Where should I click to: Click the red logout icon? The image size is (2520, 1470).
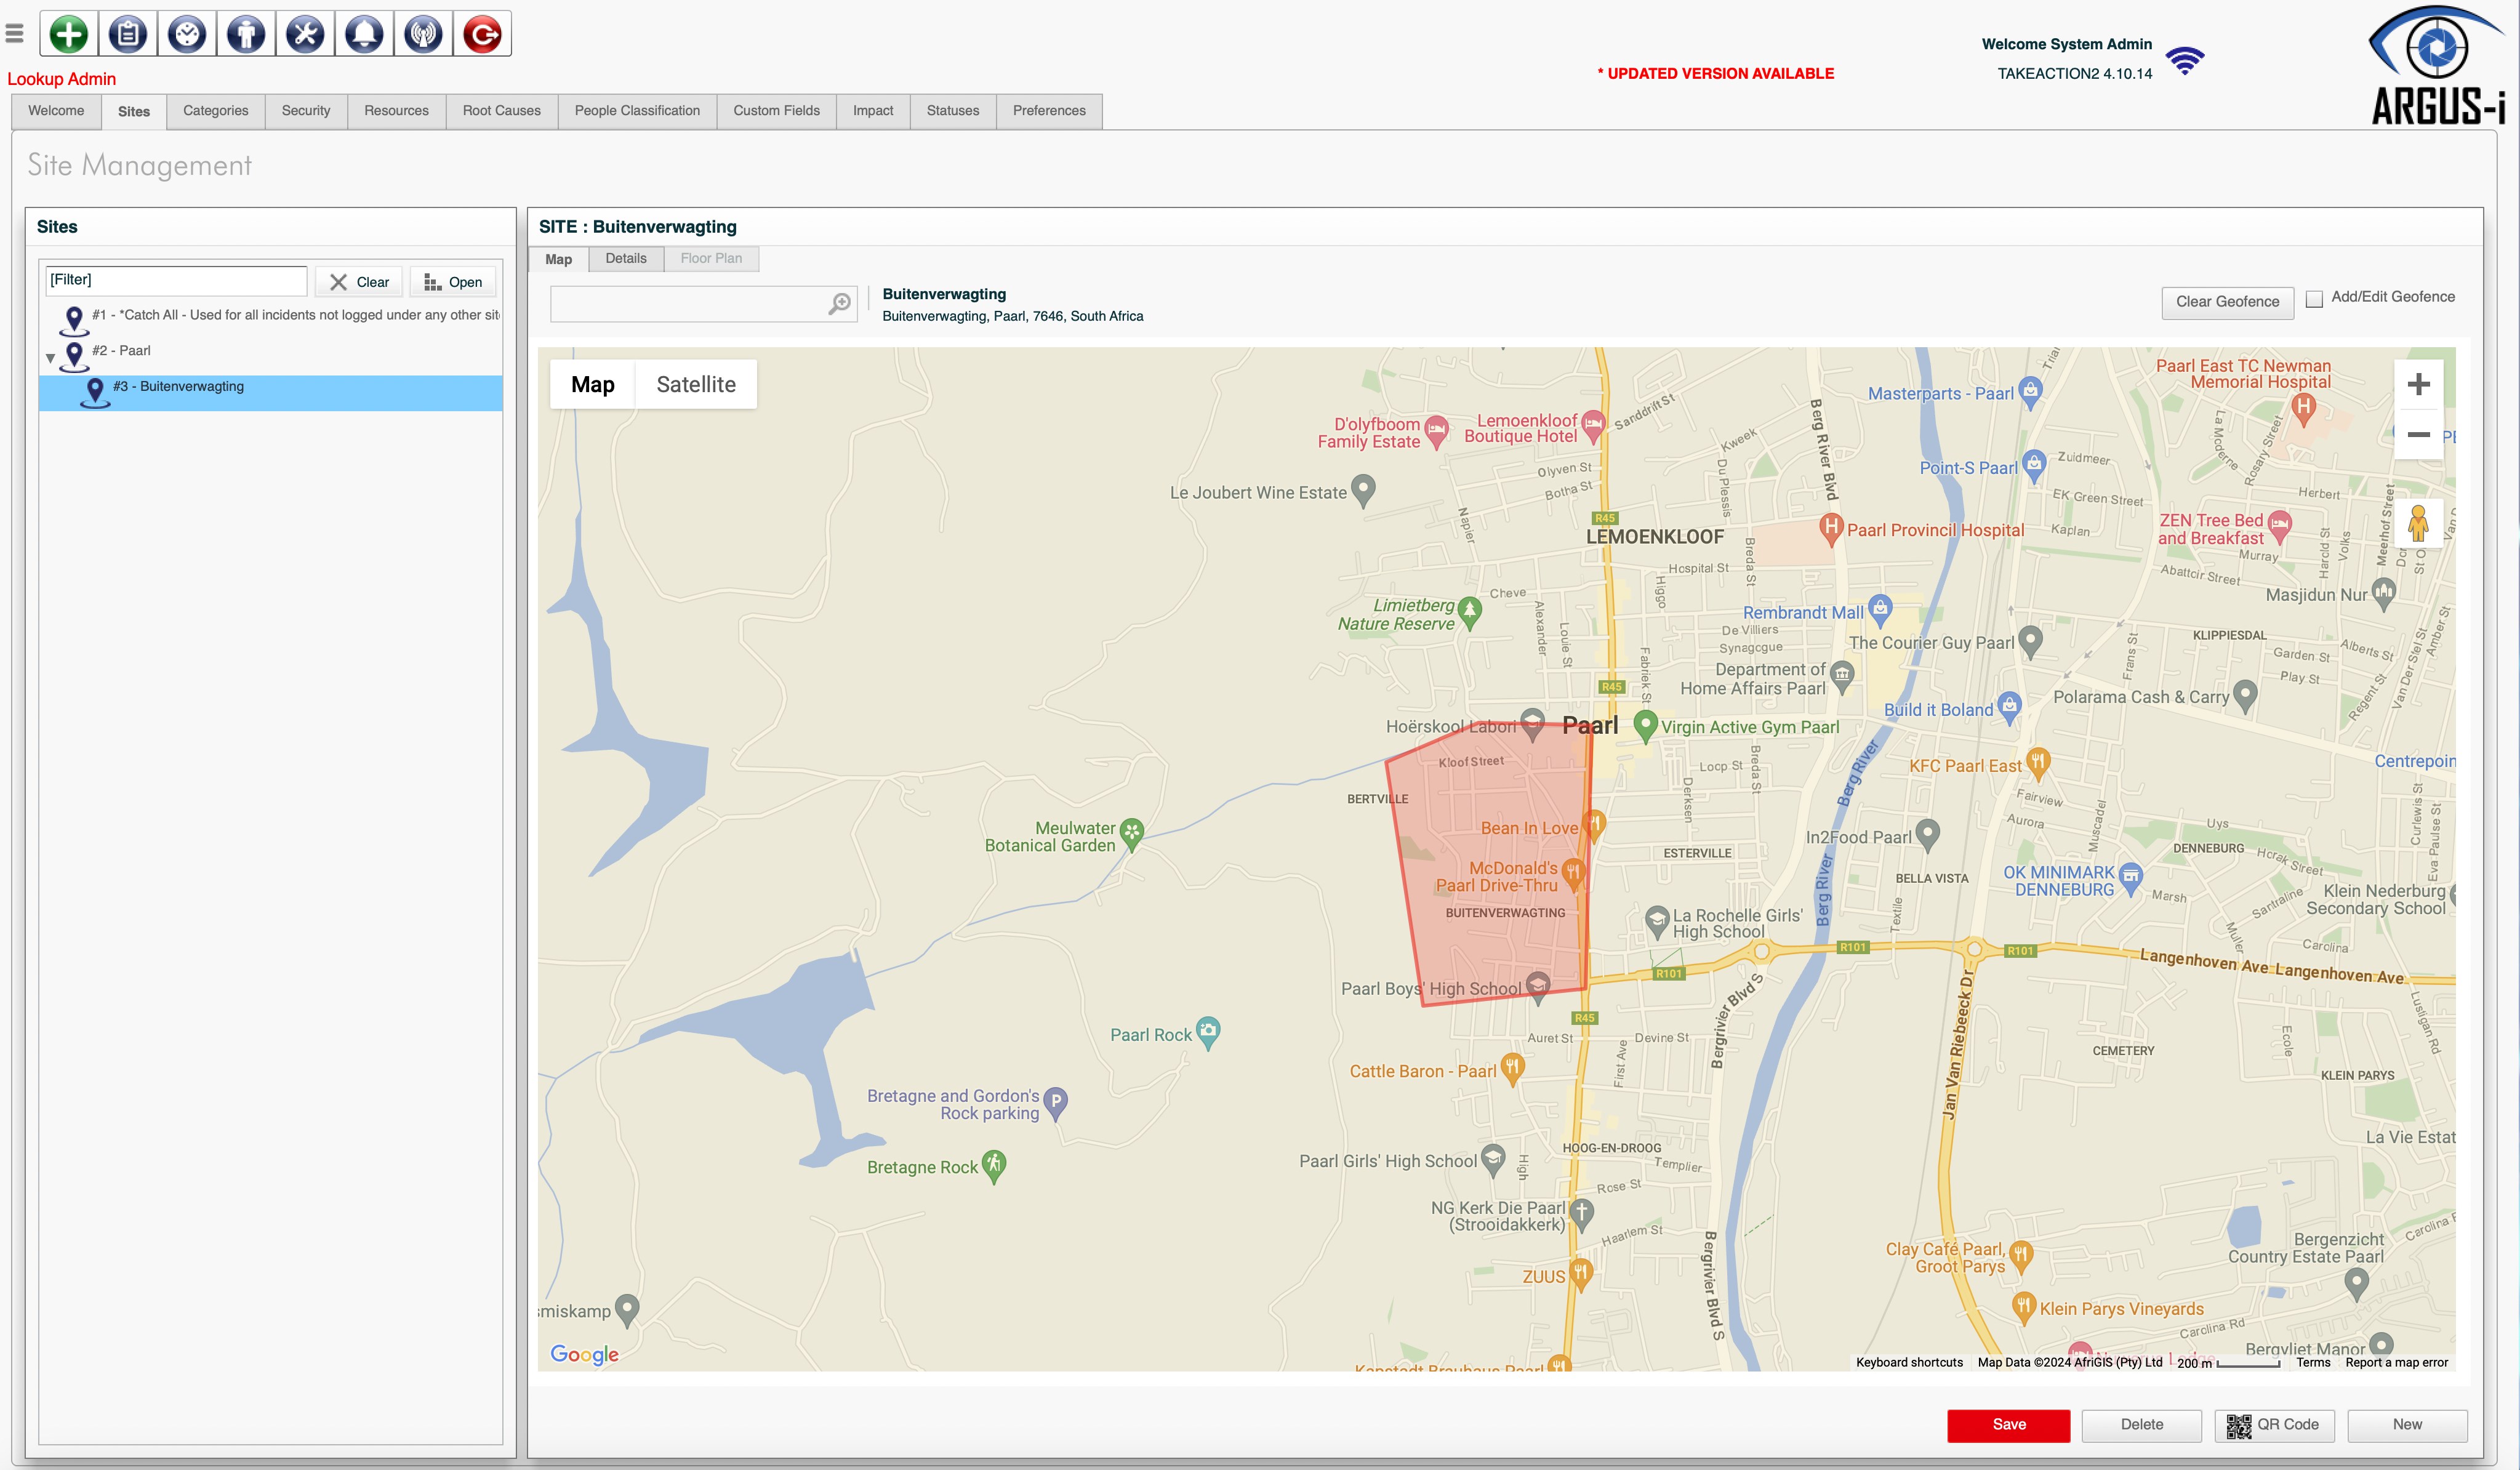[x=483, y=34]
